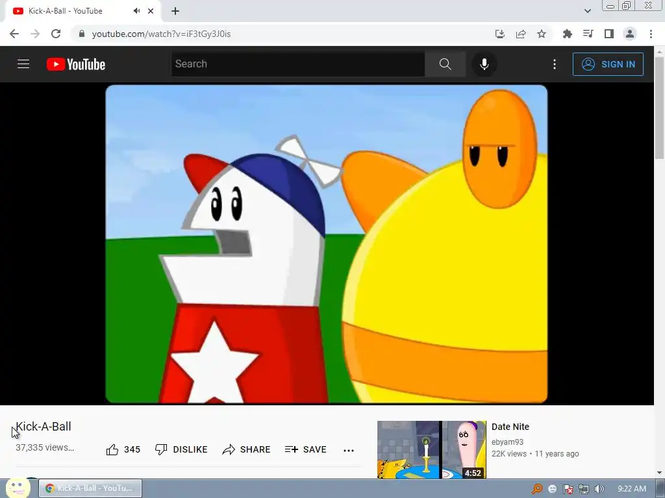Click the video player to pause
Image resolution: width=665 pixels, height=498 pixels.
326,244
